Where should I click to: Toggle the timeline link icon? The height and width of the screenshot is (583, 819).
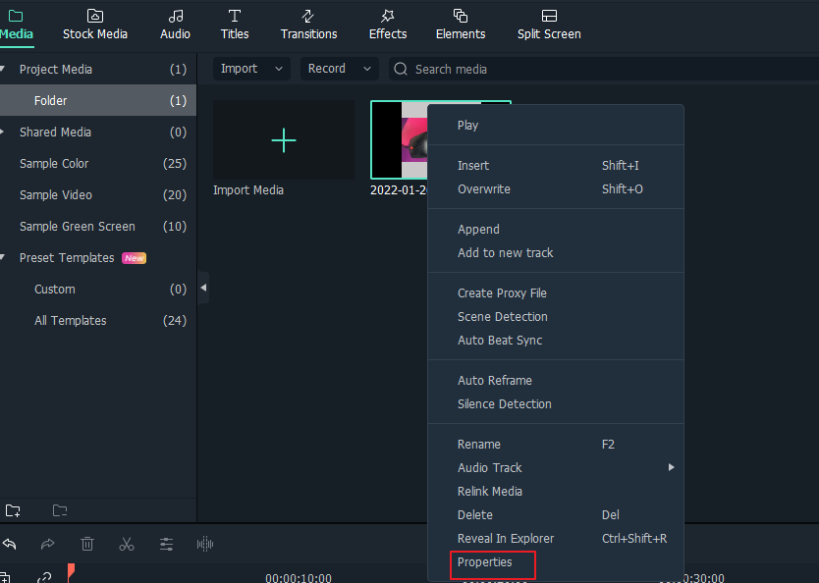pyautogui.click(x=44, y=577)
